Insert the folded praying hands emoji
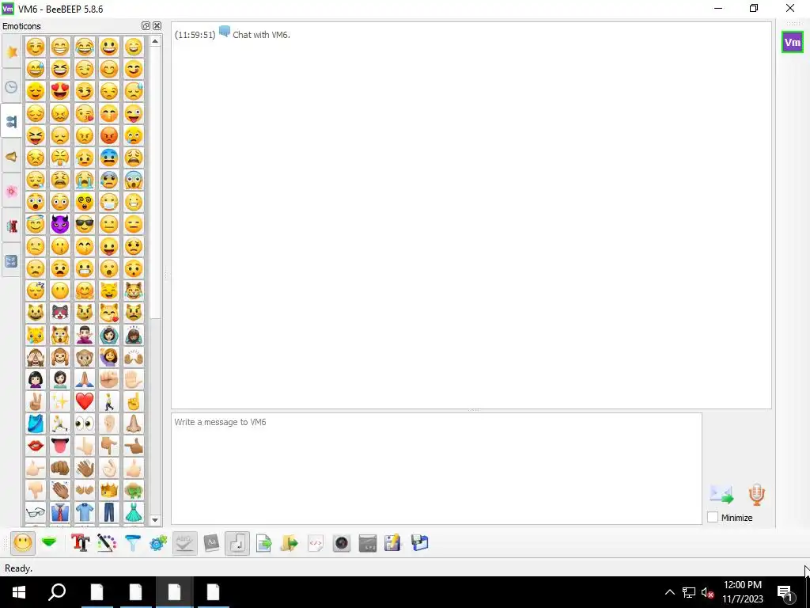810x608 pixels. click(x=84, y=379)
